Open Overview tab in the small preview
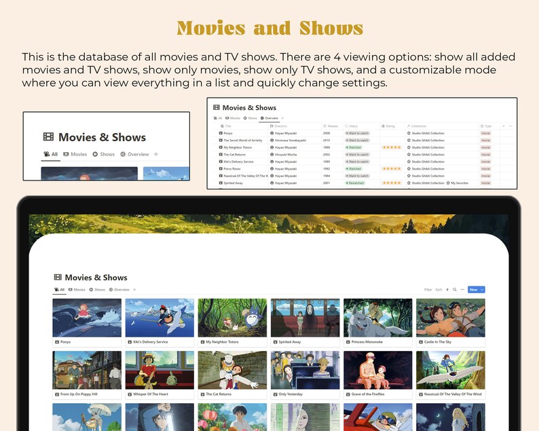 point(134,154)
